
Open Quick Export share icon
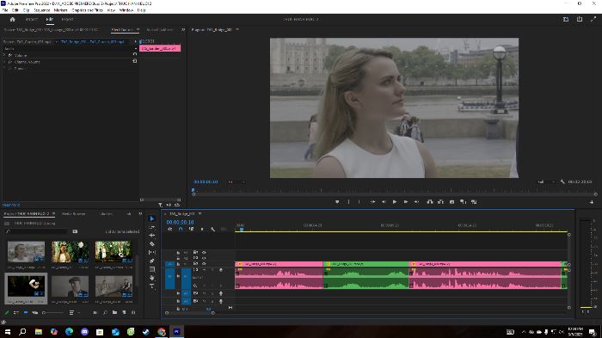click(x=580, y=19)
